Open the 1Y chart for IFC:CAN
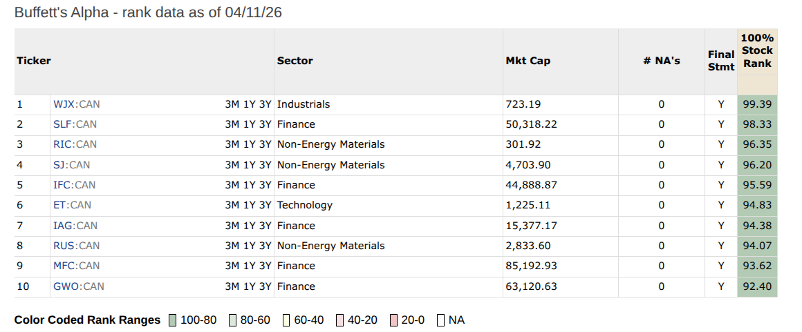Screen dimensions: 802x332 pos(249,185)
